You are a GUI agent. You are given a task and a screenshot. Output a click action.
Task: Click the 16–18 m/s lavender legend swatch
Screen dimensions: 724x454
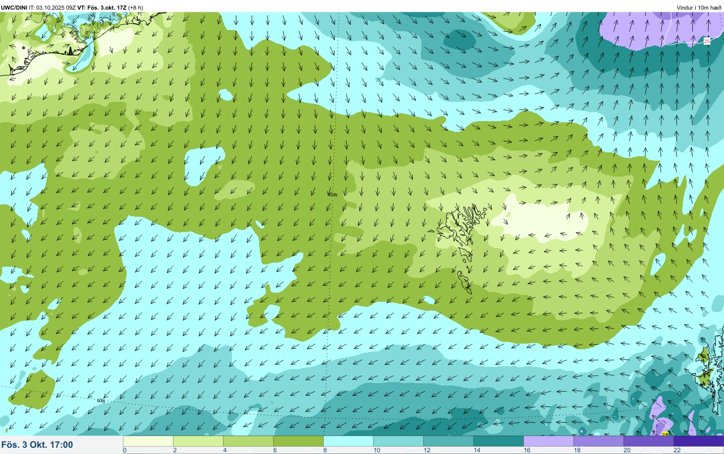pyautogui.click(x=549, y=441)
